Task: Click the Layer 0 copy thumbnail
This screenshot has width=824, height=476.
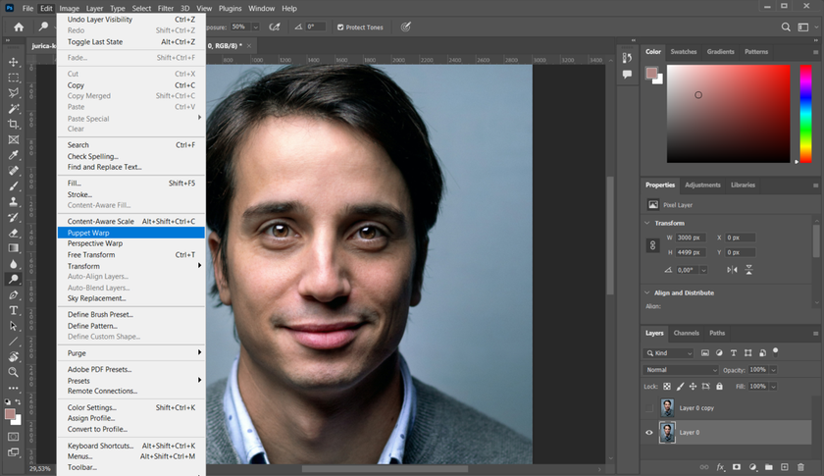Action: click(x=668, y=407)
